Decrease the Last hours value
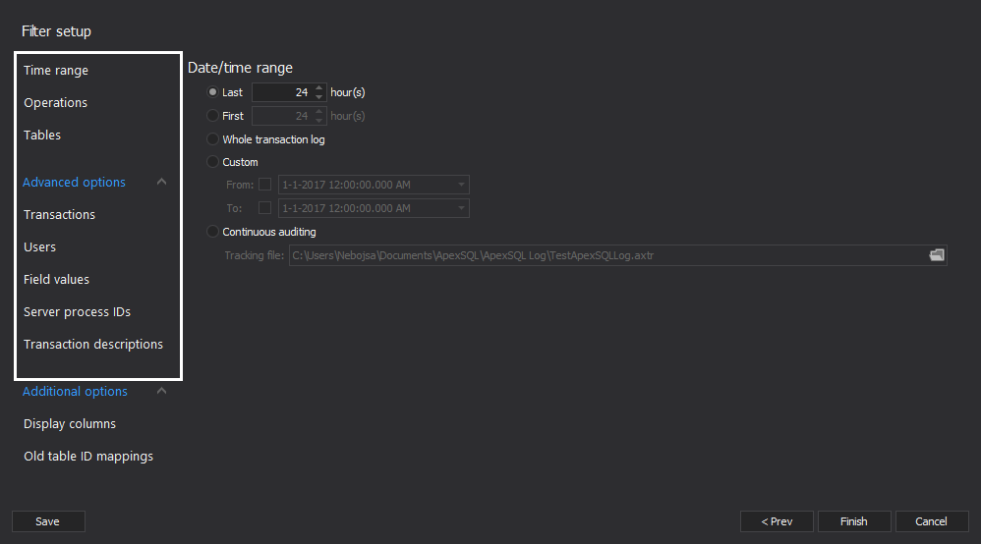981x544 pixels. [x=319, y=96]
